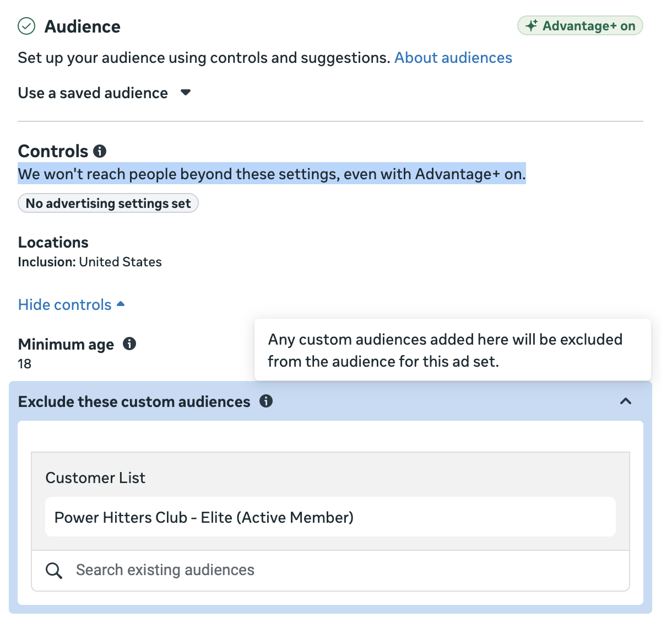This screenshot has height=622, width=661.
Task: Toggle the Advantage+ on badge
Action: coord(580,26)
